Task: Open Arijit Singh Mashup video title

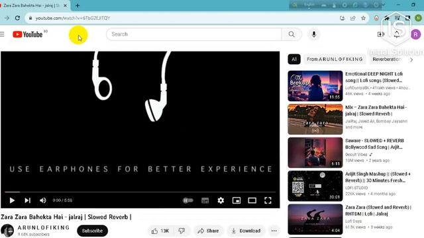Action: [378, 177]
